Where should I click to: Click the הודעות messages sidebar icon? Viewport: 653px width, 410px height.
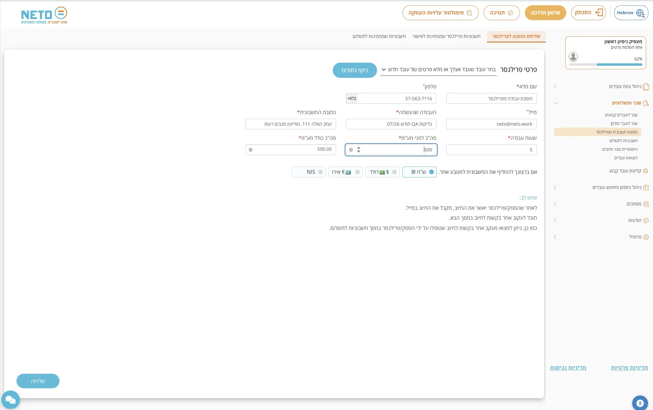646,220
